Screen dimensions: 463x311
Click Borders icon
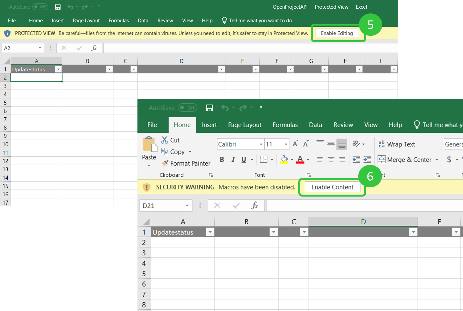tap(264, 159)
